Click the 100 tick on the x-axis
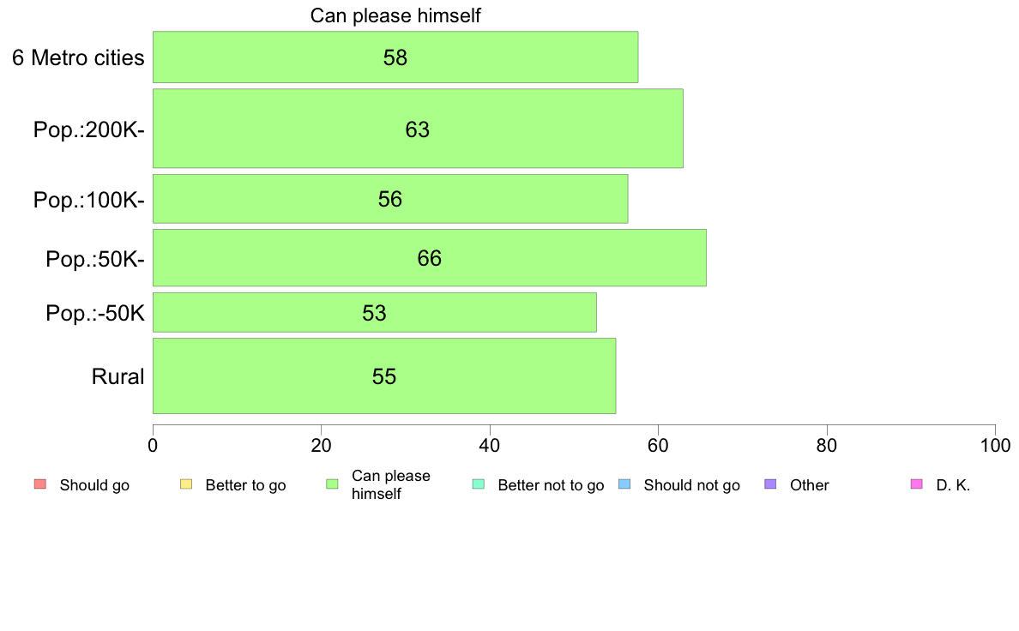This screenshot has height=631, width=1019. point(995,445)
